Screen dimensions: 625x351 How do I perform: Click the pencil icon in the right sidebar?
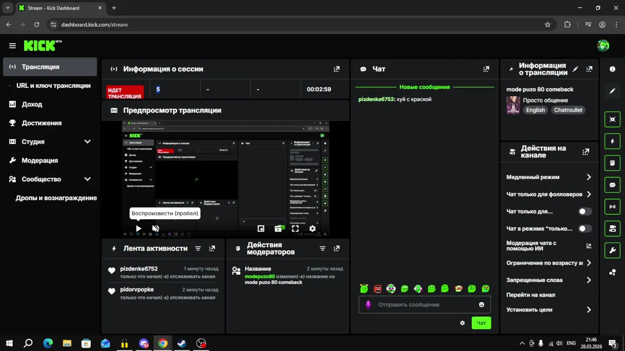[x=612, y=91]
